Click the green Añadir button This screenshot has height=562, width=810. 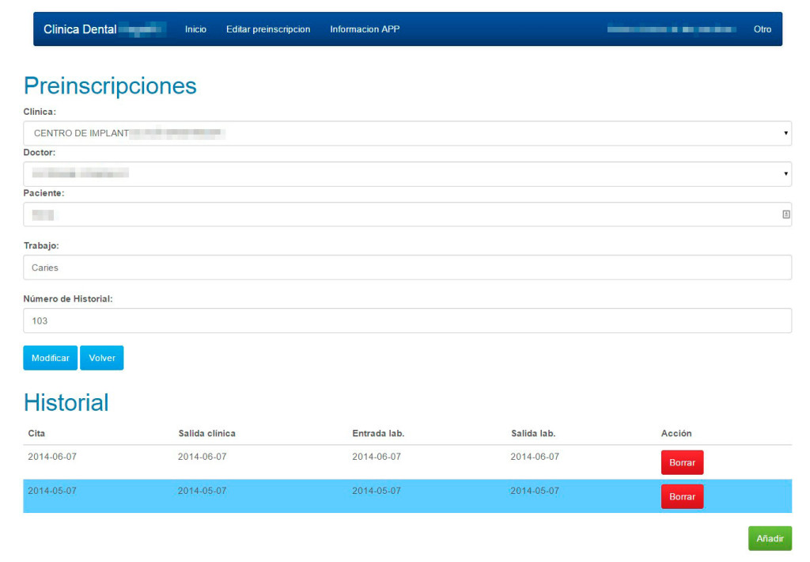(x=770, y=538)
